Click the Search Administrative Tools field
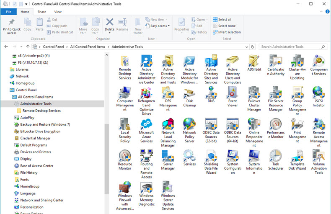The image size is (331, 214). click(293, 47)
